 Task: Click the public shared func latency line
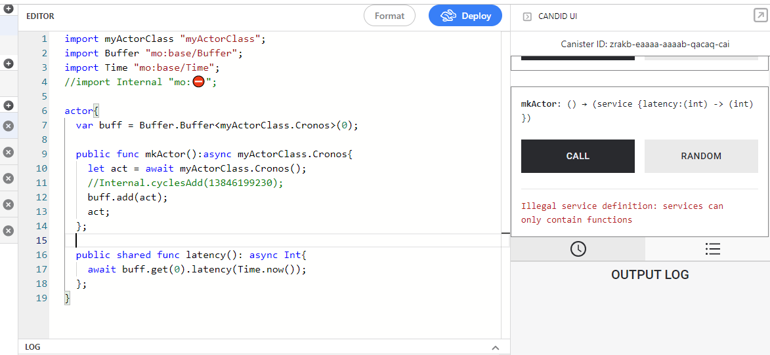tap(191, 255)
